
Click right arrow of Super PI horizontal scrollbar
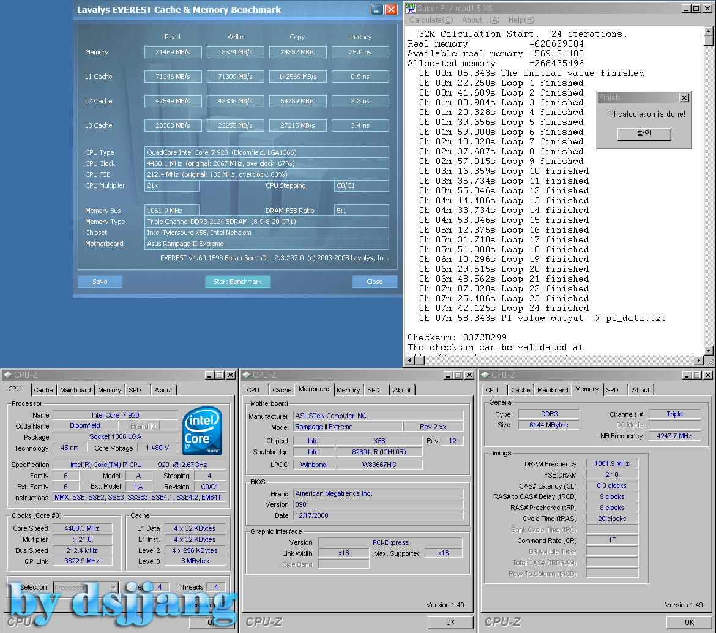[x=699, y=361]
